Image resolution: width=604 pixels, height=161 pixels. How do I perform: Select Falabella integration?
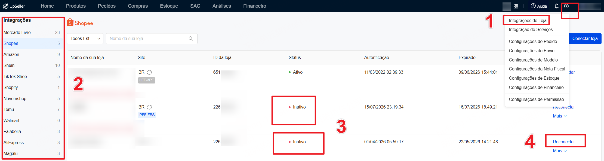[x=32, y=132]
